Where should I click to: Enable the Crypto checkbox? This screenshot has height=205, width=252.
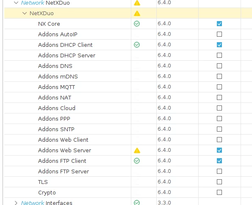pos(219,192)
